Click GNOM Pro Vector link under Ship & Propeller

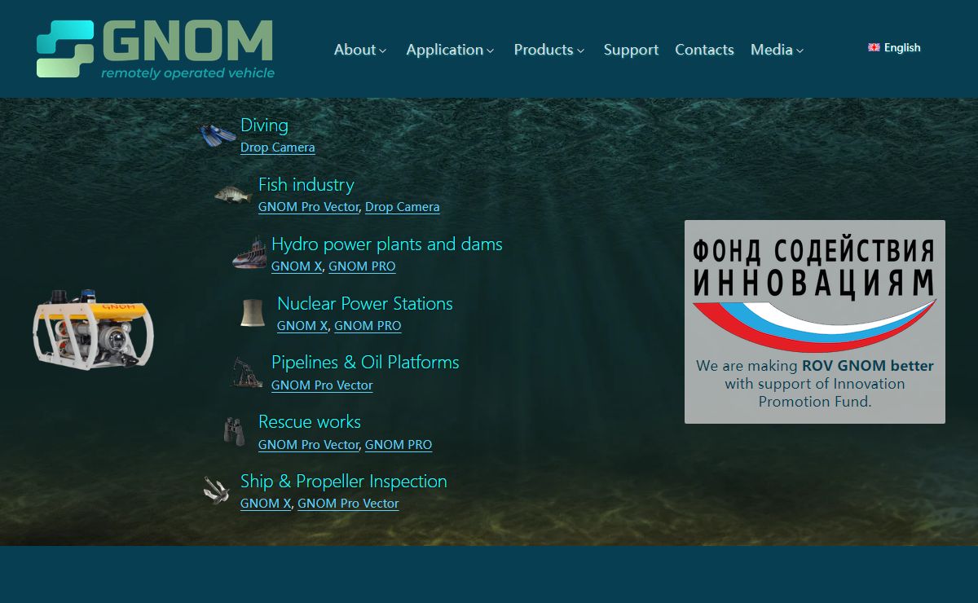[348, 504]
